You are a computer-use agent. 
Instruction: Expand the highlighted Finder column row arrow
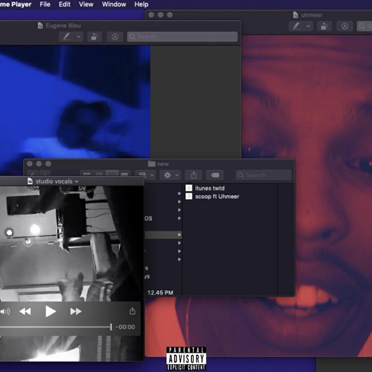pyautogui.click(x=179, y=234)
